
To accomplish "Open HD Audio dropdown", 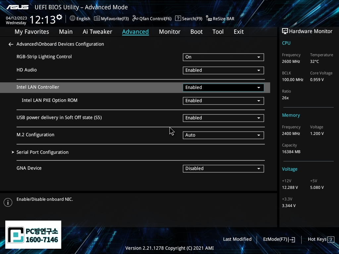I will [223, 70].
